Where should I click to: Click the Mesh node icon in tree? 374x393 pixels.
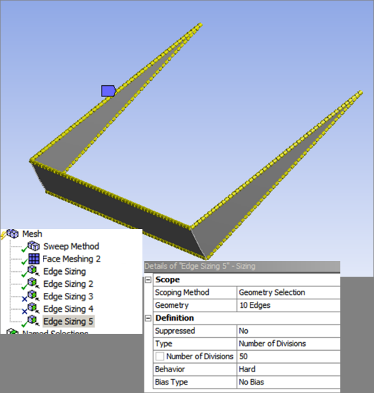(x=12, y=234)
